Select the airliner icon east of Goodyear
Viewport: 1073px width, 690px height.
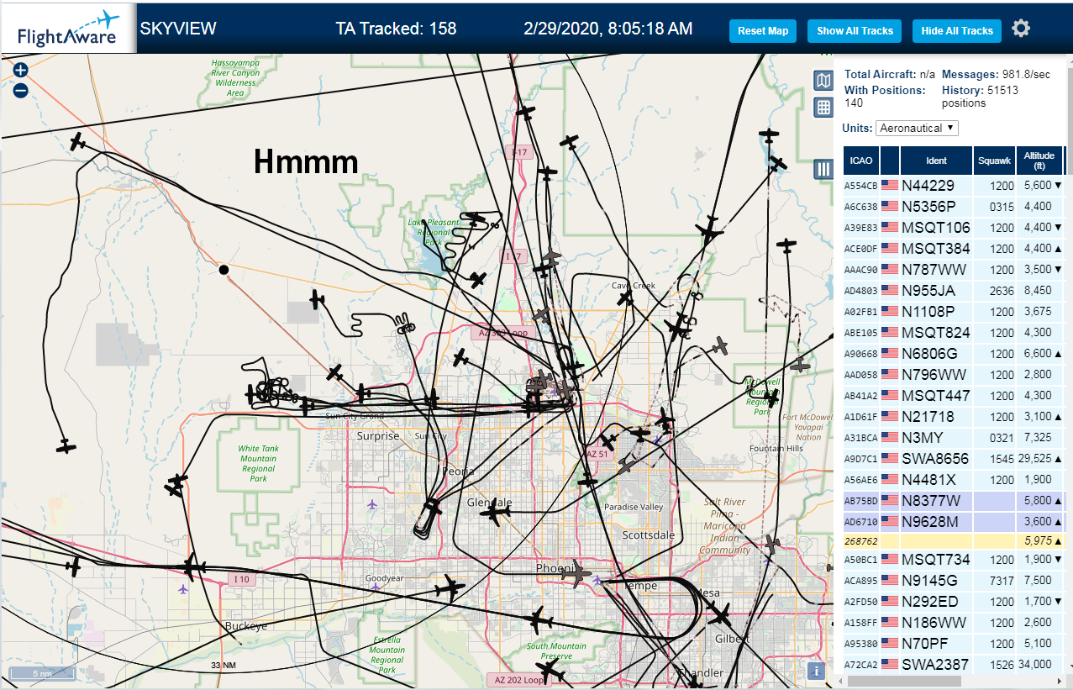pyautogui.click(x=450, y=587)
